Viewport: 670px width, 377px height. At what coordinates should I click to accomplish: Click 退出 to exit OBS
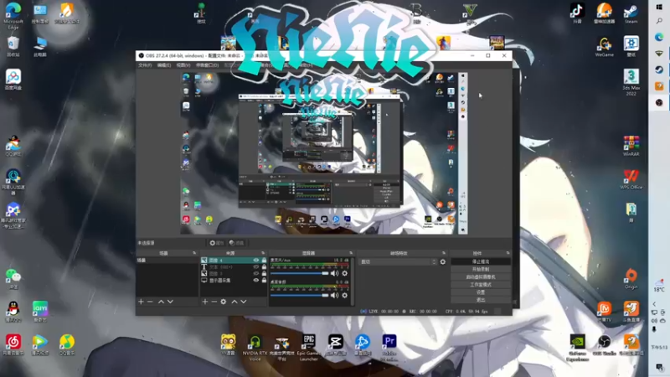[x=481, y=300]
